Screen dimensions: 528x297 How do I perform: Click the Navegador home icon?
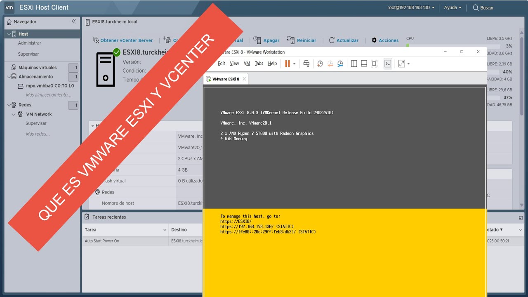(x=9, y=22)
